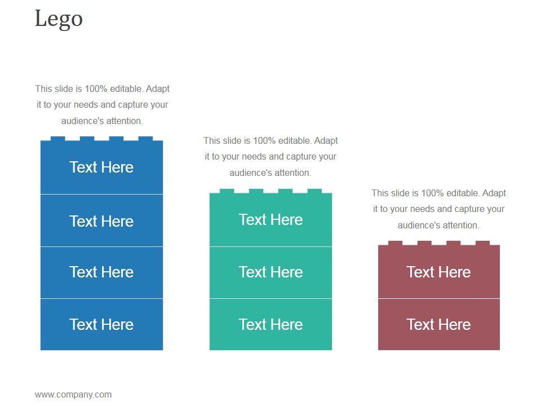541x406 pixels.
Task: Click the "Lego" slide title
Action: 59,19
